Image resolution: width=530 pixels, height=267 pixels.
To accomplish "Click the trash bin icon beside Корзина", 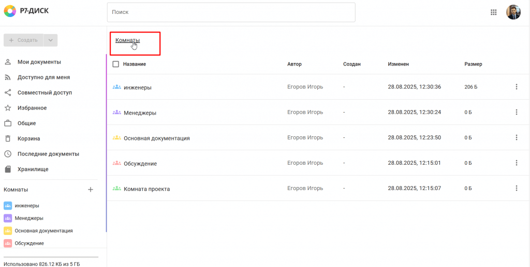I will pos(8,138).
